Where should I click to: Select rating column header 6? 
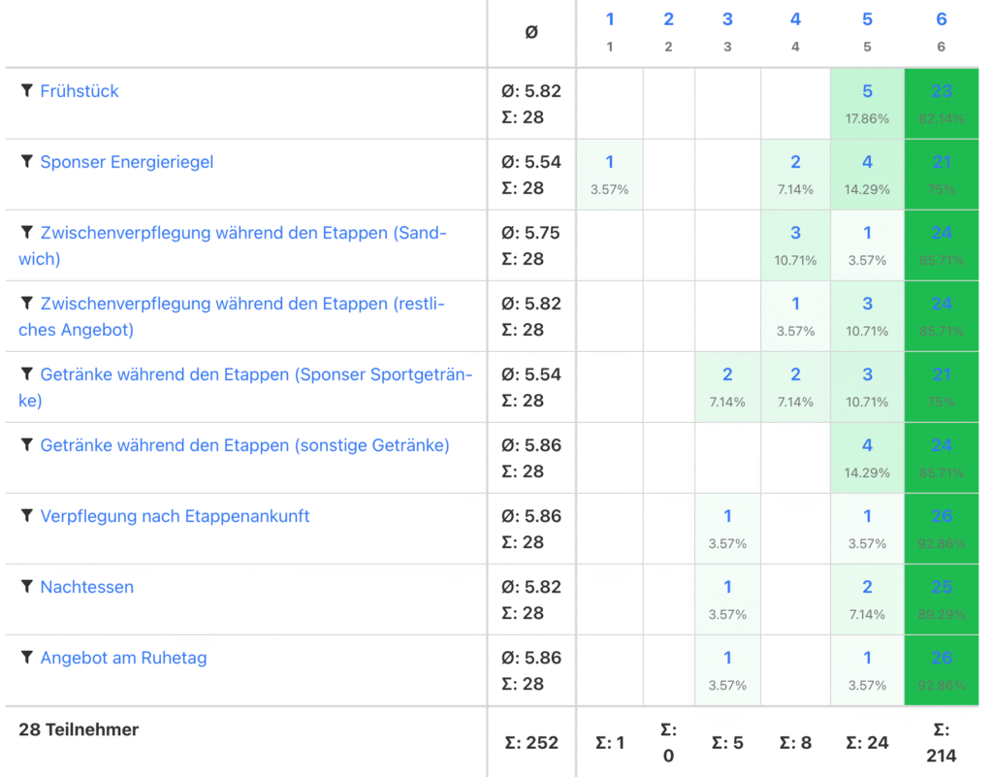[942, 19]
